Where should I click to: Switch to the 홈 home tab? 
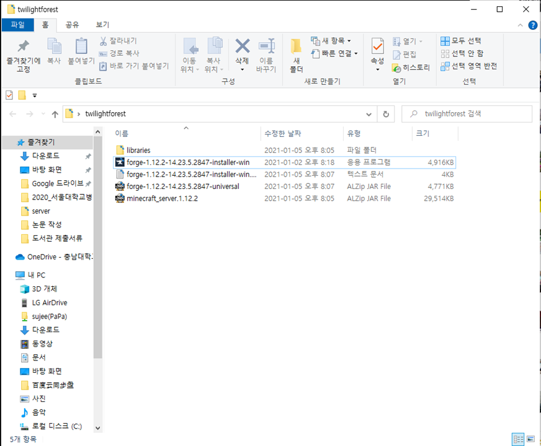coord(45,25)
